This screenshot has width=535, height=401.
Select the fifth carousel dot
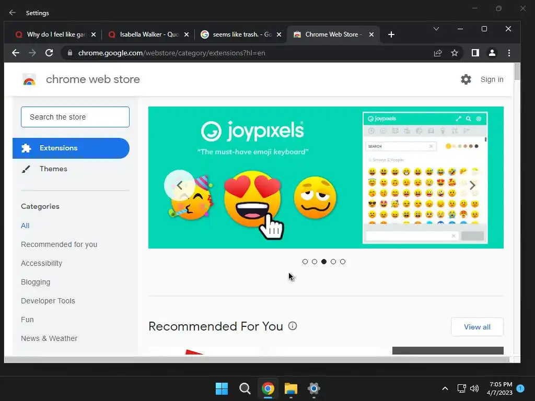coord(343,262)
